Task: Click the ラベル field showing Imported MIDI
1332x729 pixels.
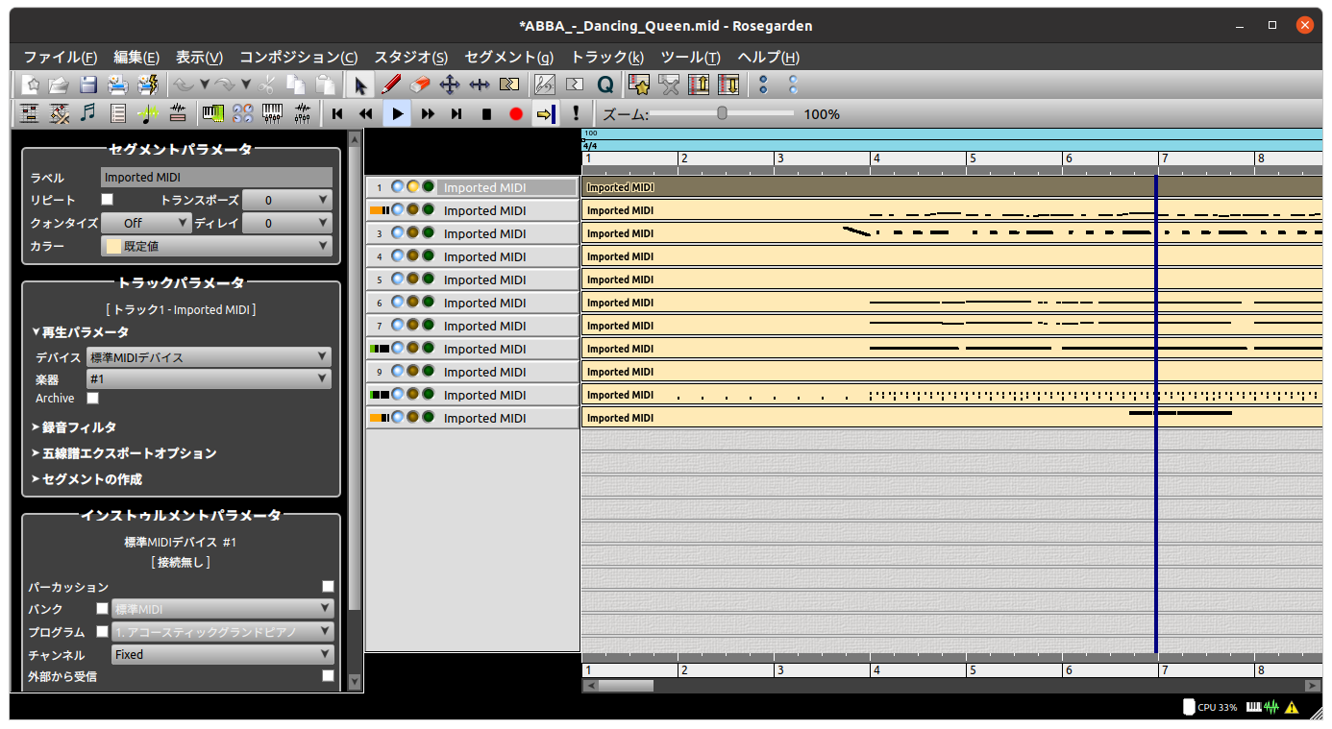Action: [216, 177]
